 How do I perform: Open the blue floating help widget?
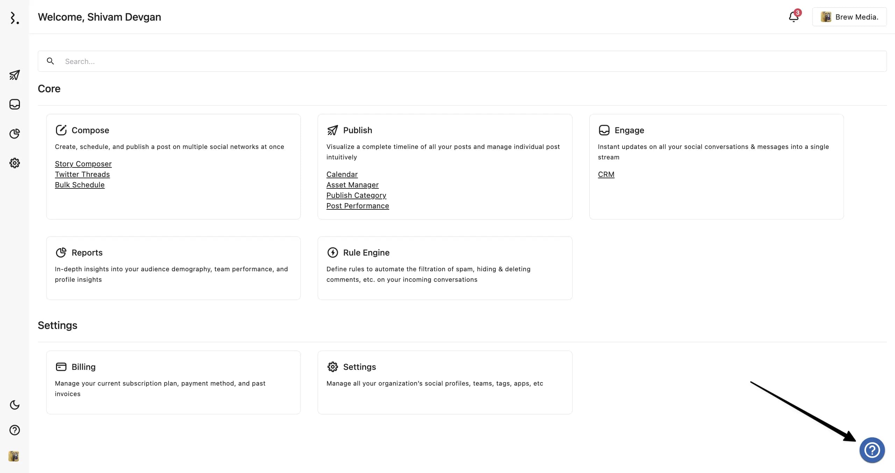tap(872, 450)
